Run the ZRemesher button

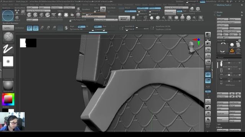pos(170,12)
